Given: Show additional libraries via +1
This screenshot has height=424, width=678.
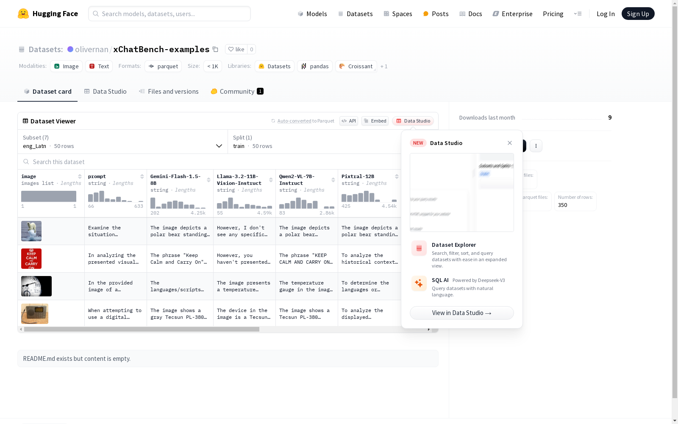Looking at the screenshot, I should point(384,66).
